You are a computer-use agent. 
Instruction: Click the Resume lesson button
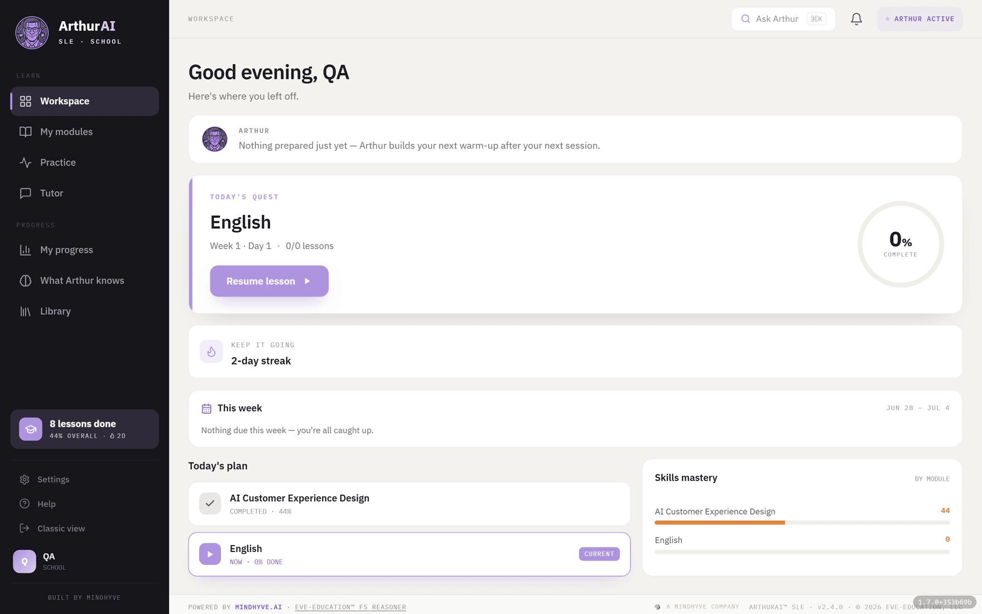coord(269,281)
